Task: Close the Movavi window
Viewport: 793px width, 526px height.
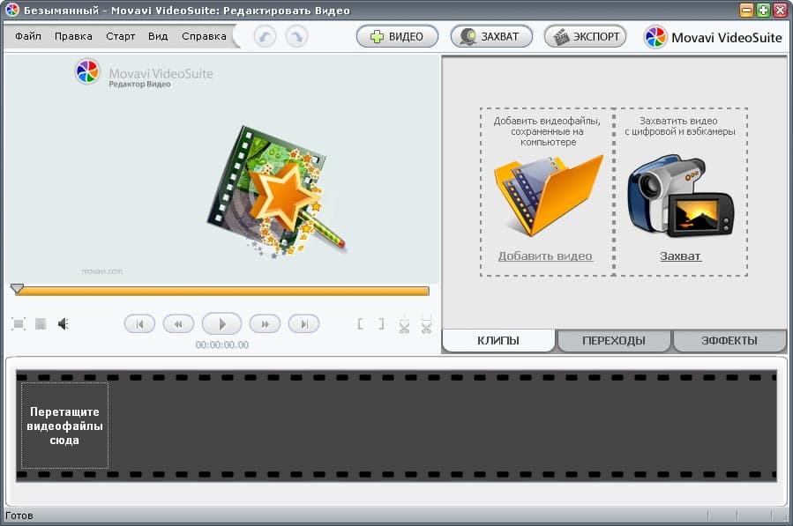Action: coord(780,10)
